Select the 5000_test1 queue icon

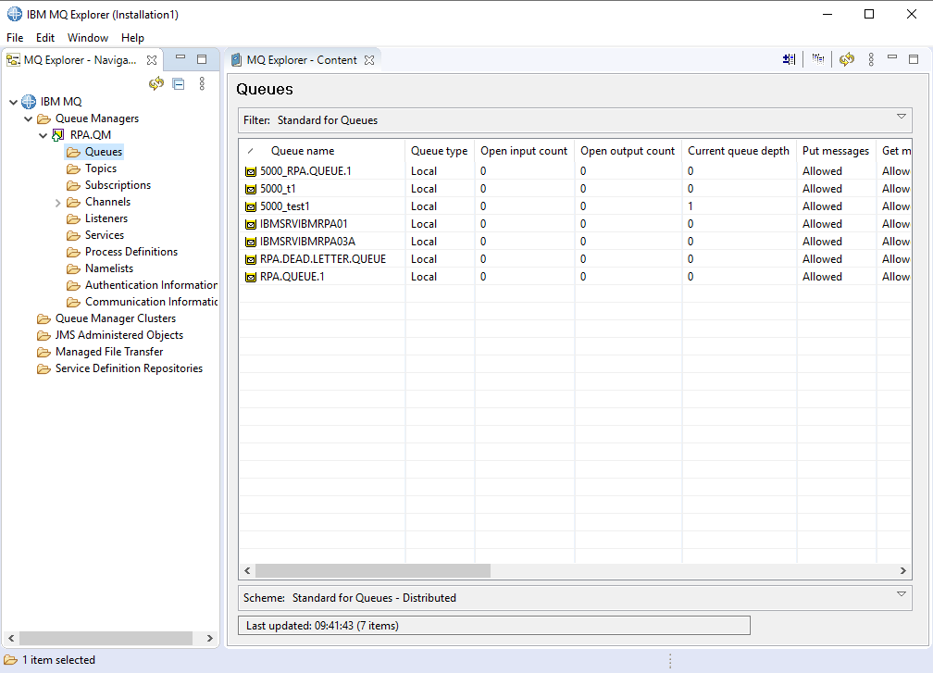pos(251,206)
